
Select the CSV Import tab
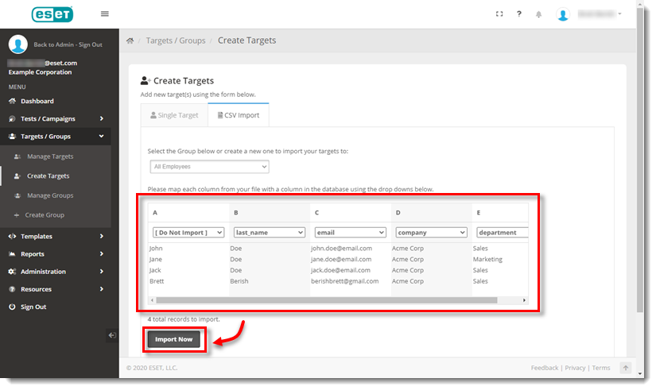pyautogui.click(x=239, y=115)
